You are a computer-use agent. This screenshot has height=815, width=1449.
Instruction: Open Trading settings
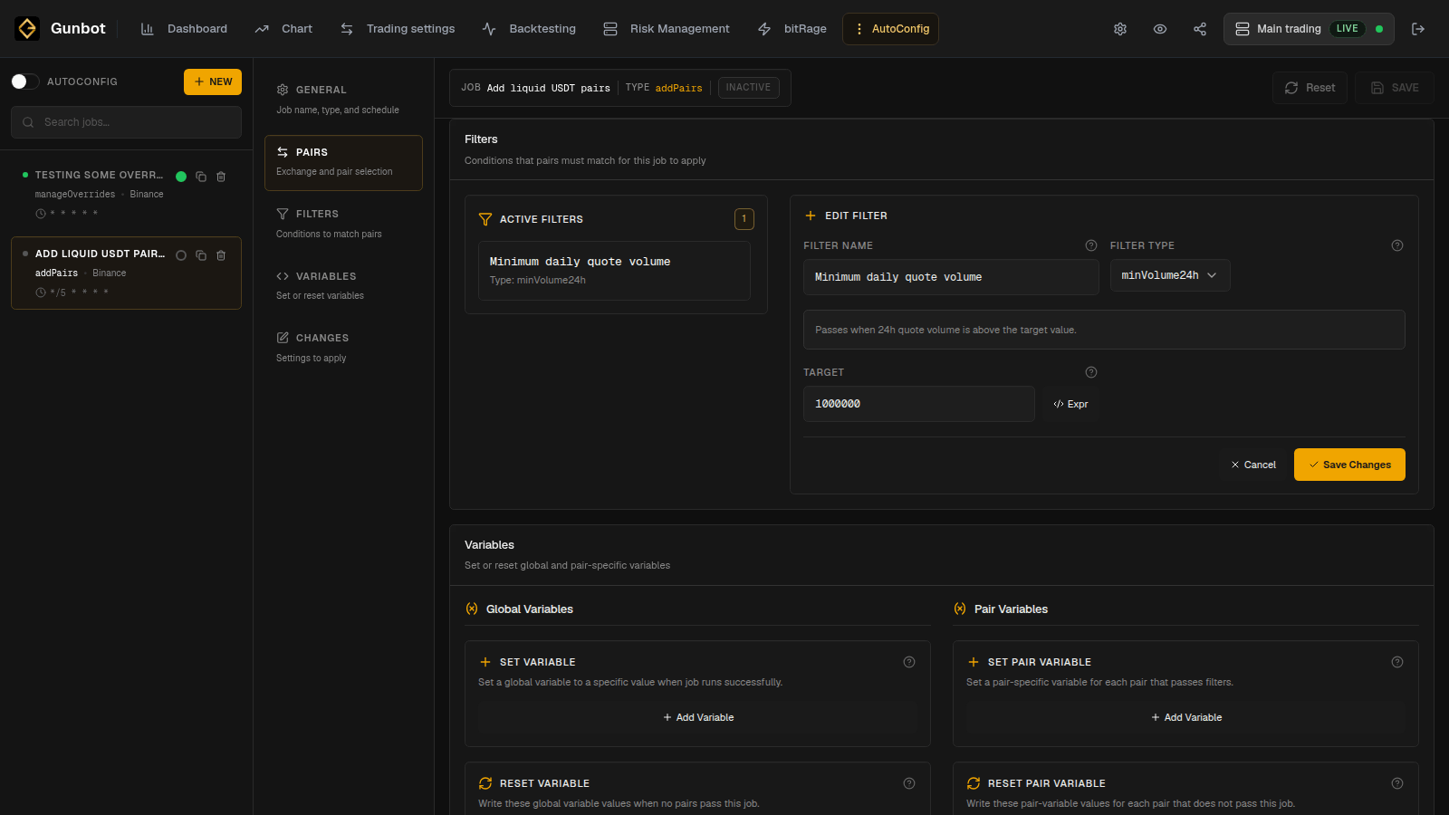398,29
